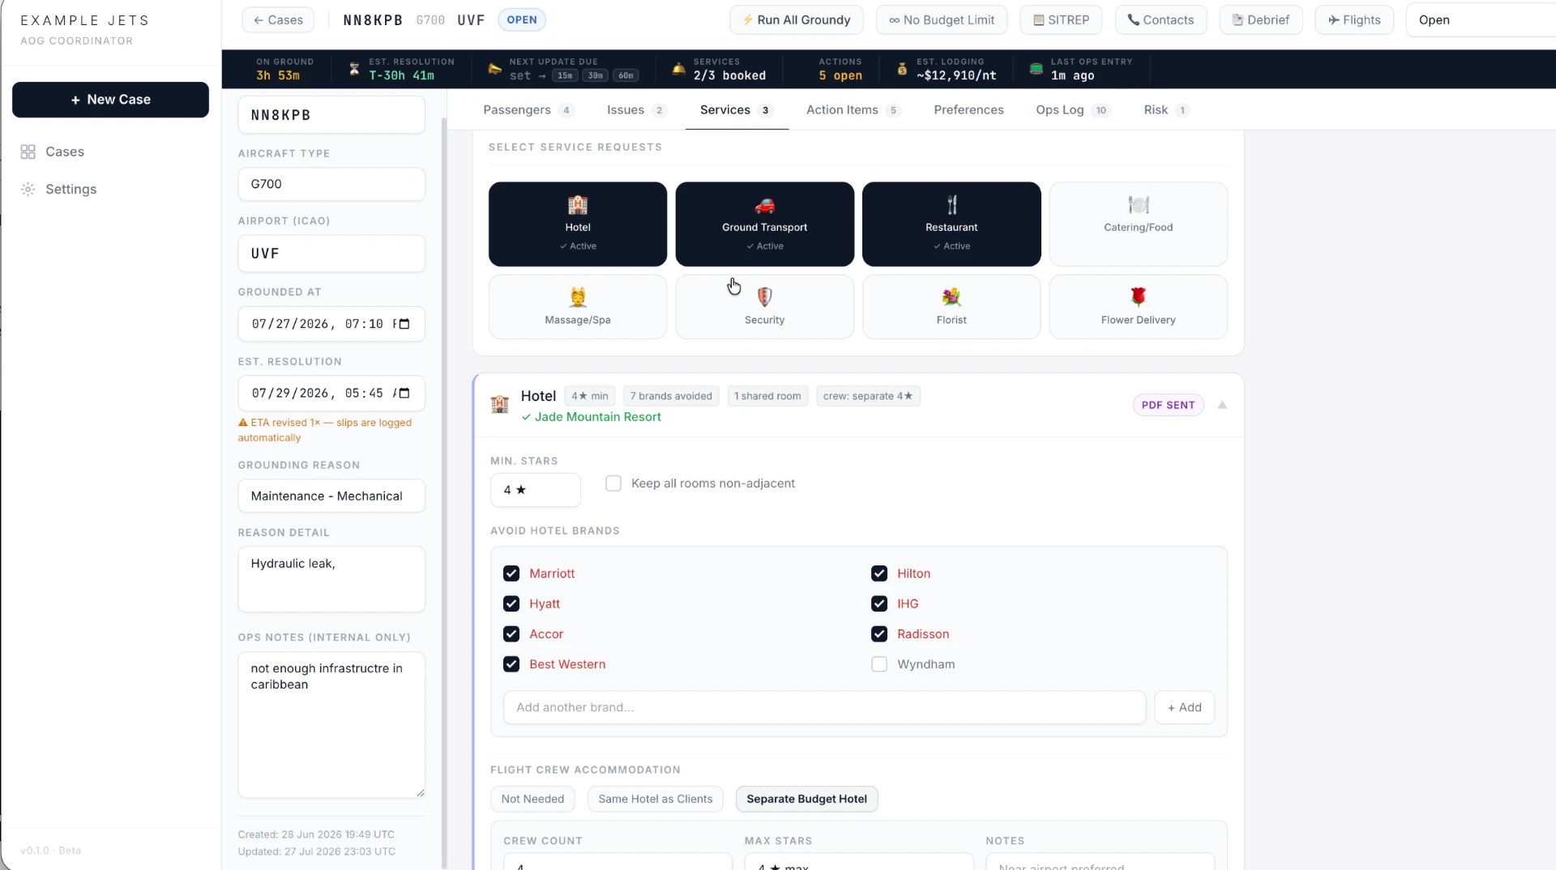Uncheck the Marriott brand checkbox

[x=511, y=574]
